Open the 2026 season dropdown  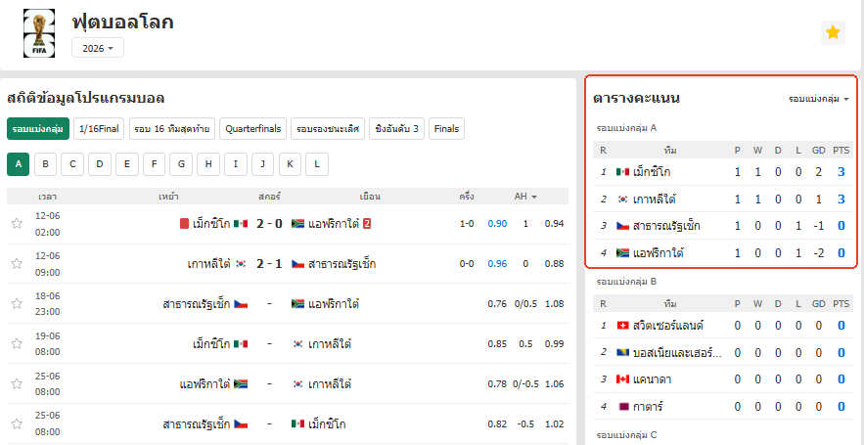tap(98, 48)
